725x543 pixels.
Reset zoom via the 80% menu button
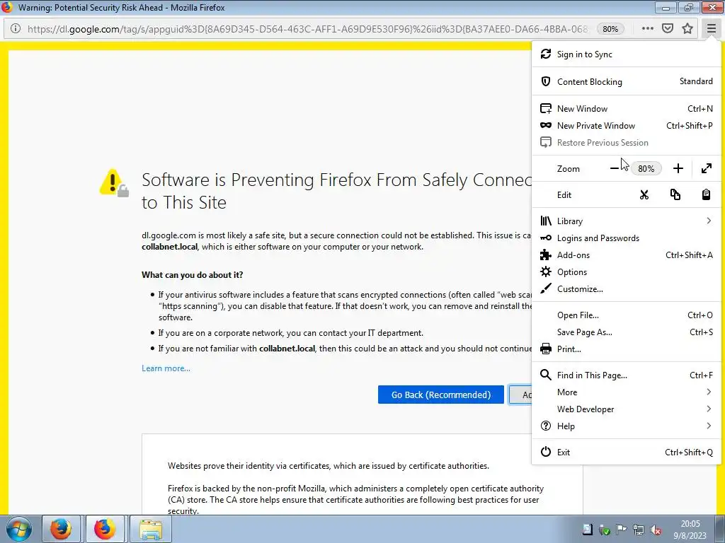(646, 168)
